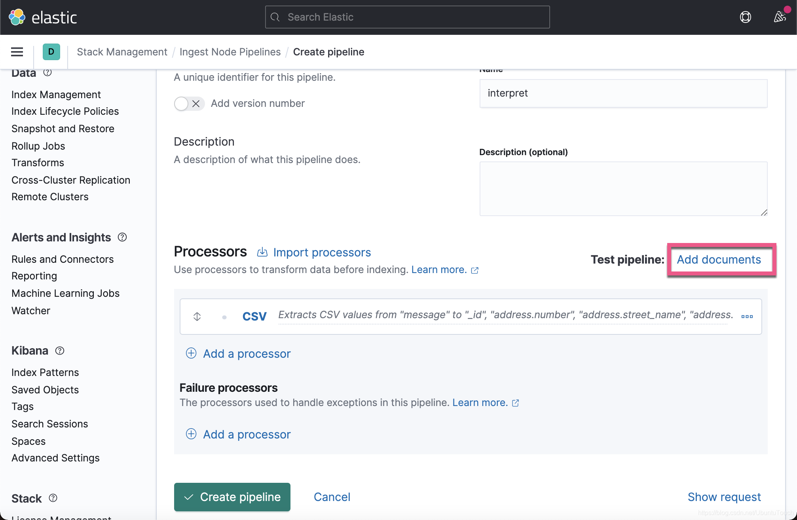Open notifications with the bell icon
This screenshot has width=797, height=520.
click(x=779, y=17)
